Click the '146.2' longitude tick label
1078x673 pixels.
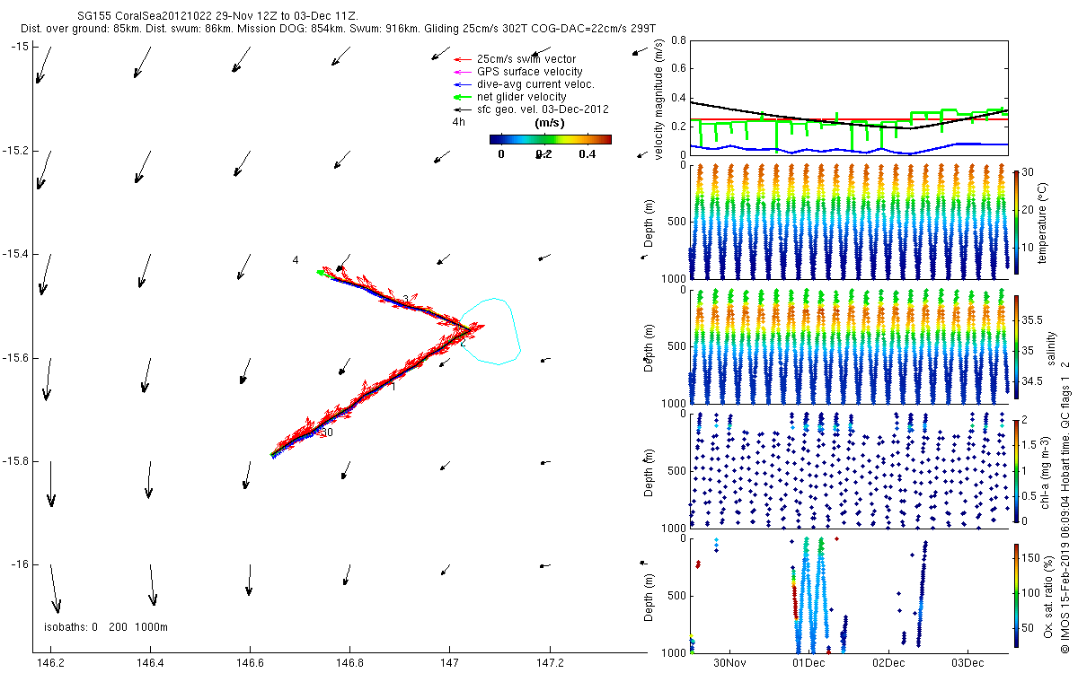point(52,664)
